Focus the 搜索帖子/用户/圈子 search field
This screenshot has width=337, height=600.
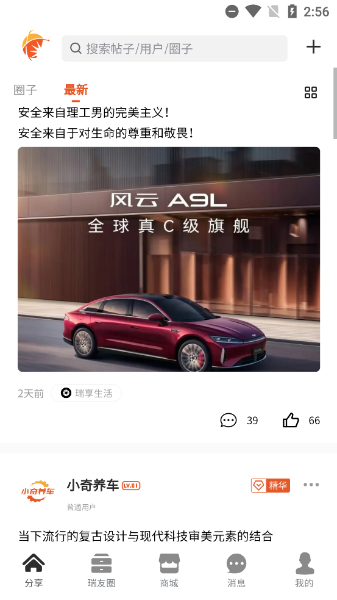175,49
